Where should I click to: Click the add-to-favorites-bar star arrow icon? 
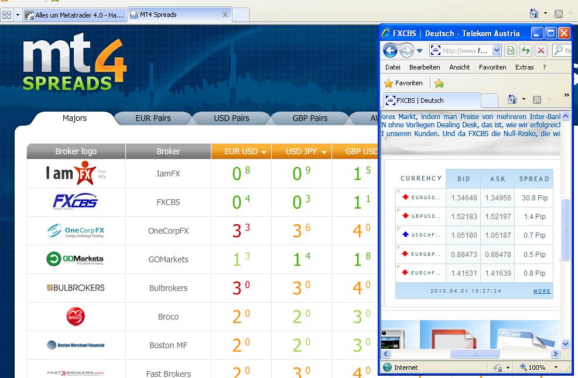[439, 84]
